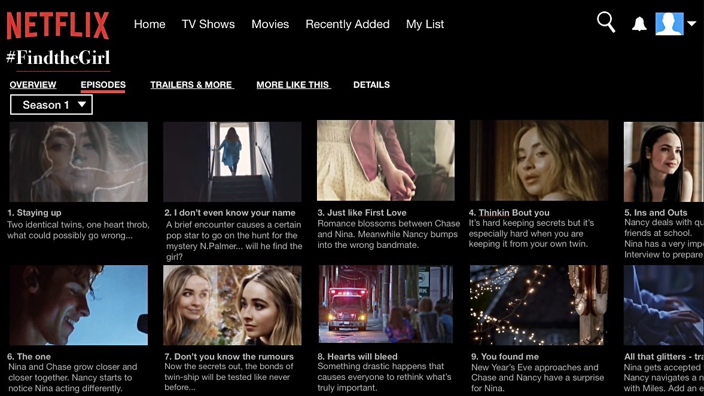
Task: Click the title '6. The one'
Action: click(29, 357)
